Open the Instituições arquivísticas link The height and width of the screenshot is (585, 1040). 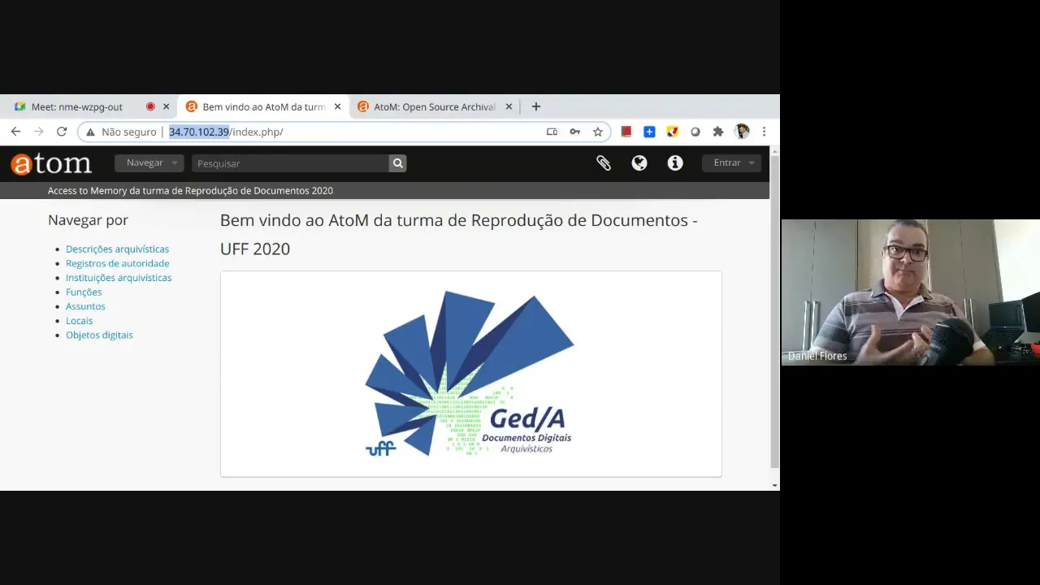(x=119, y=278)
